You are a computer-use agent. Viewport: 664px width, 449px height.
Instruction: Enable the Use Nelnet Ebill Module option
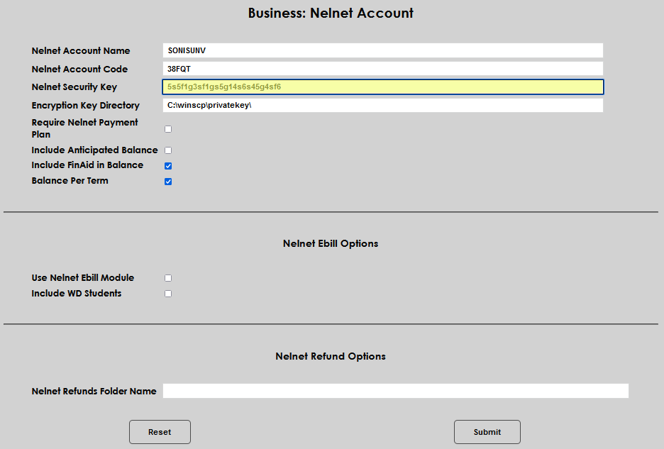tap(167, 277)
